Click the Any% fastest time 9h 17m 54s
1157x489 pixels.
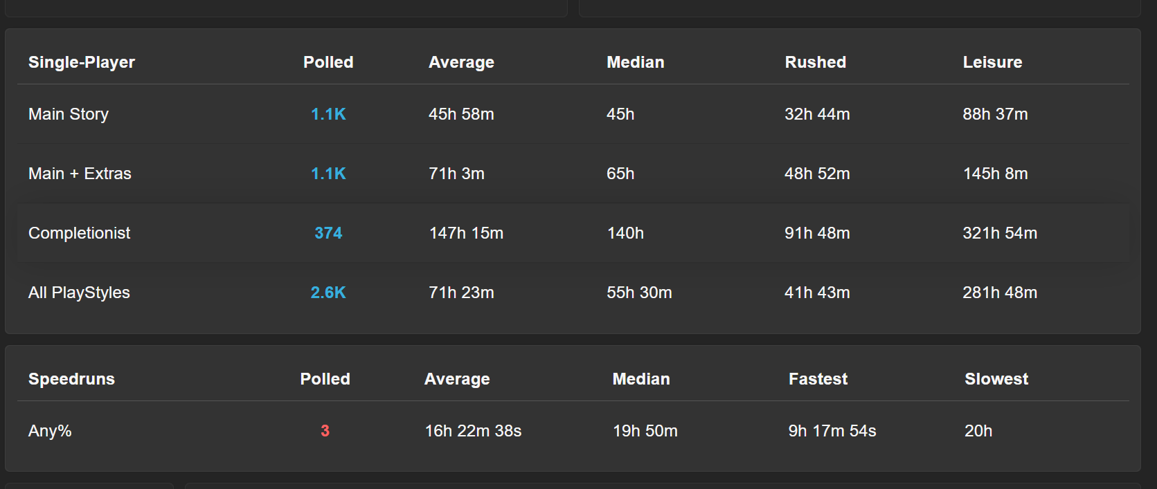[x=832, y=431]
